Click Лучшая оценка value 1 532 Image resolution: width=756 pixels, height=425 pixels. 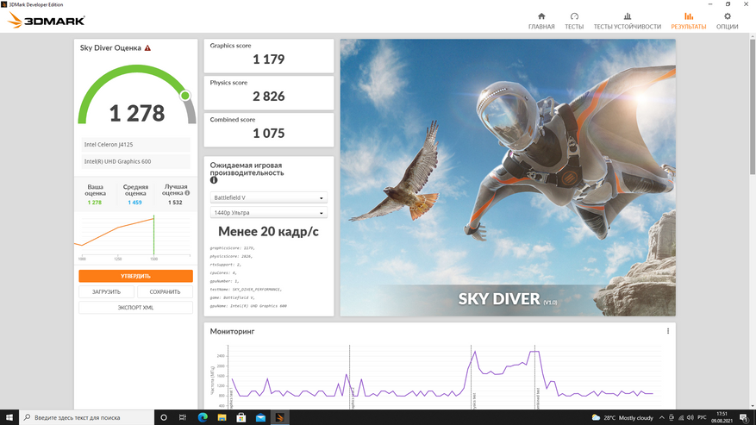175,203
